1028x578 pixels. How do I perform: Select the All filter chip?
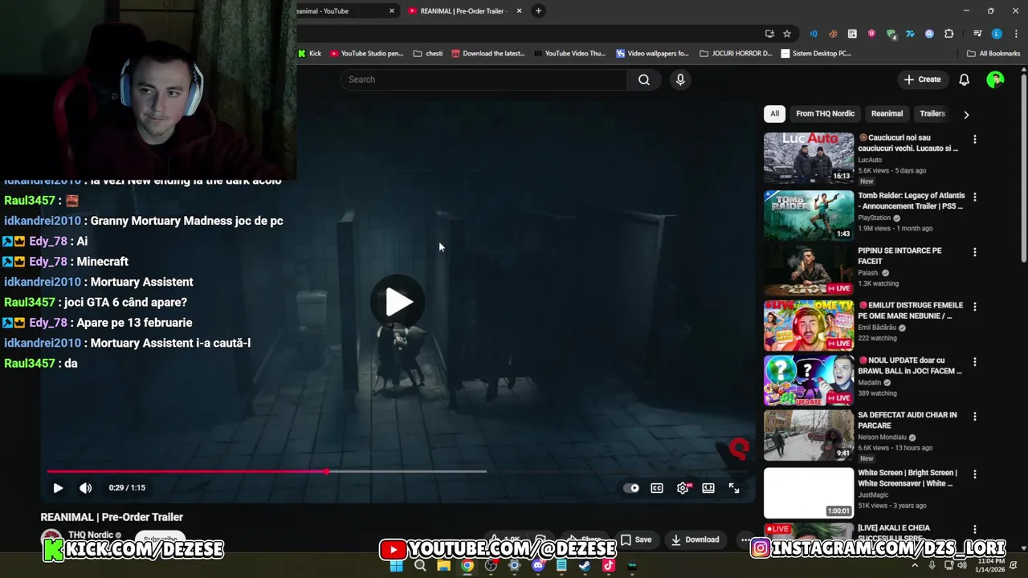pos(774,113)
